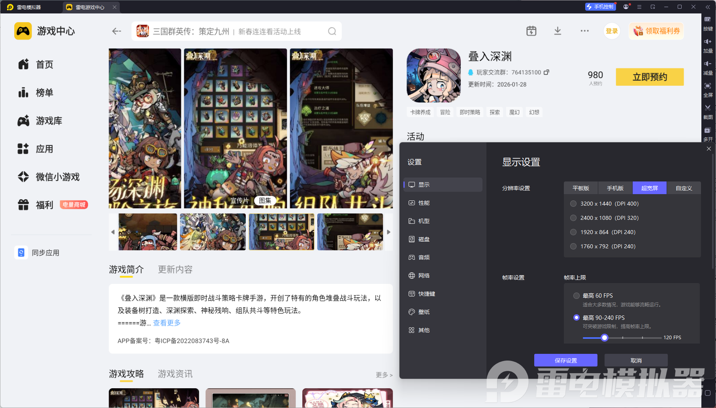Image resolution: width=716 pixels, height=408 pixels.
Task: Open the 游戏库 game library
Action: (x=40, y=121)
